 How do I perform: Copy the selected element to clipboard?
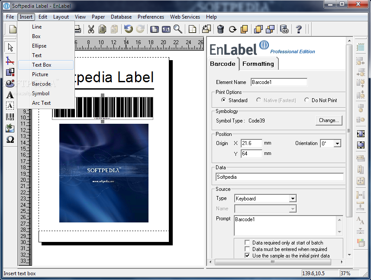click(103, 29)
